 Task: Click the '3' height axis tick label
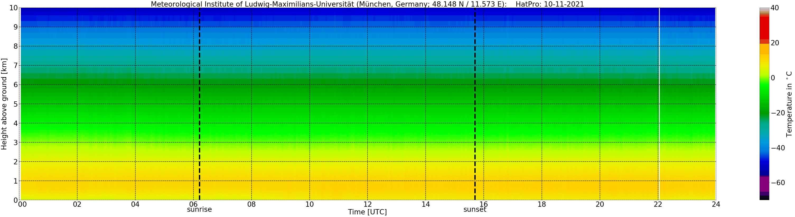click(15, 142)
